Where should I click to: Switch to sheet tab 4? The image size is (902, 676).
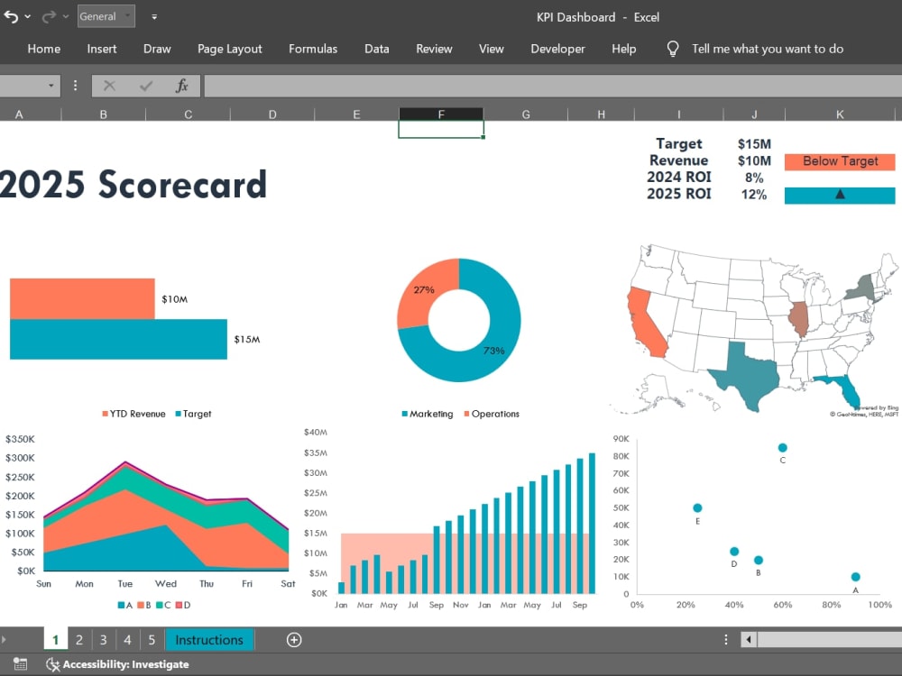[128, 640]
